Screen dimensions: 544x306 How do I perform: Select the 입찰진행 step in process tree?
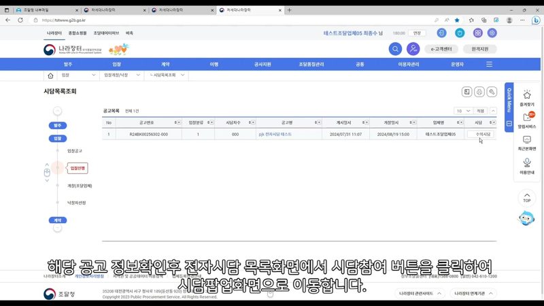(78, 168)
